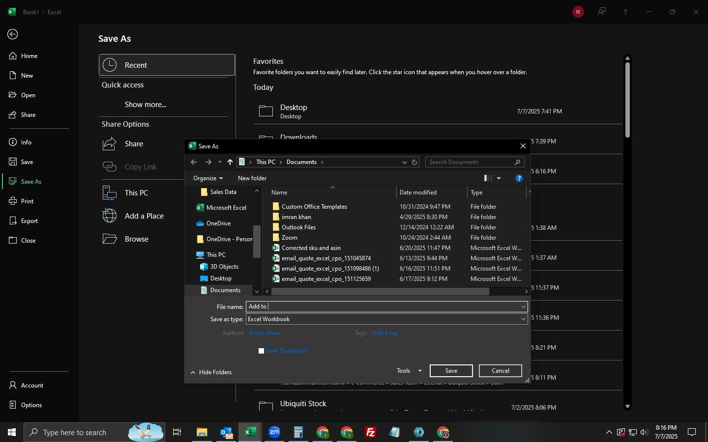Open File Explorer from the taskbar
Screen dimensions: 708x442
click(202, 432)
